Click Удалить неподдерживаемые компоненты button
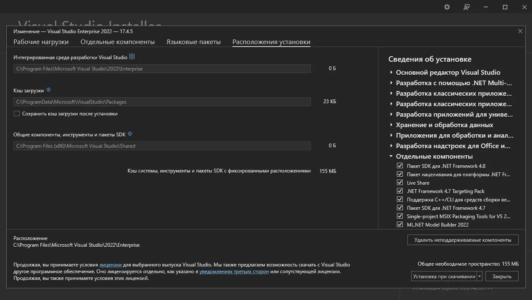Viewport: 532px width, 300px height. tap(462, 240)
